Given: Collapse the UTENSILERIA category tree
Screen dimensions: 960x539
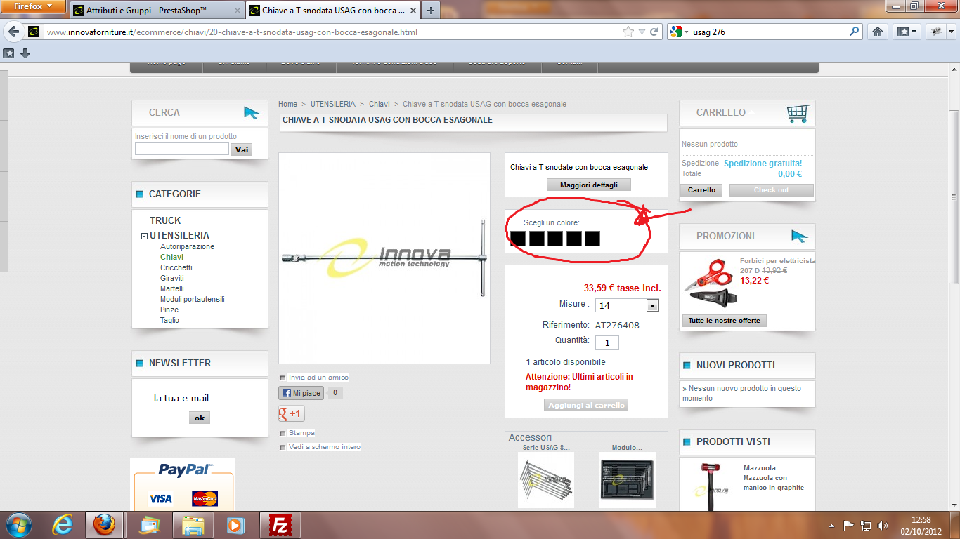Looking at the screenshot, I should 144,237.
